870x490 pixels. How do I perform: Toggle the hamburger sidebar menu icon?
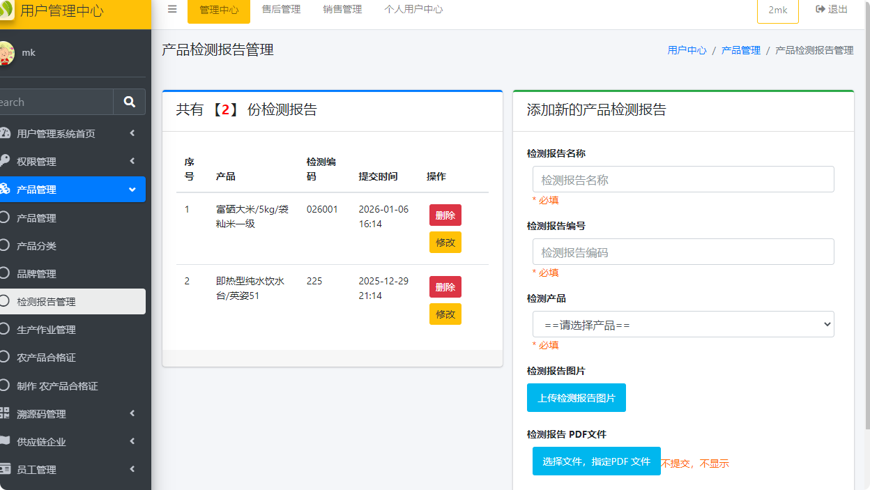[x=172, y=10]
